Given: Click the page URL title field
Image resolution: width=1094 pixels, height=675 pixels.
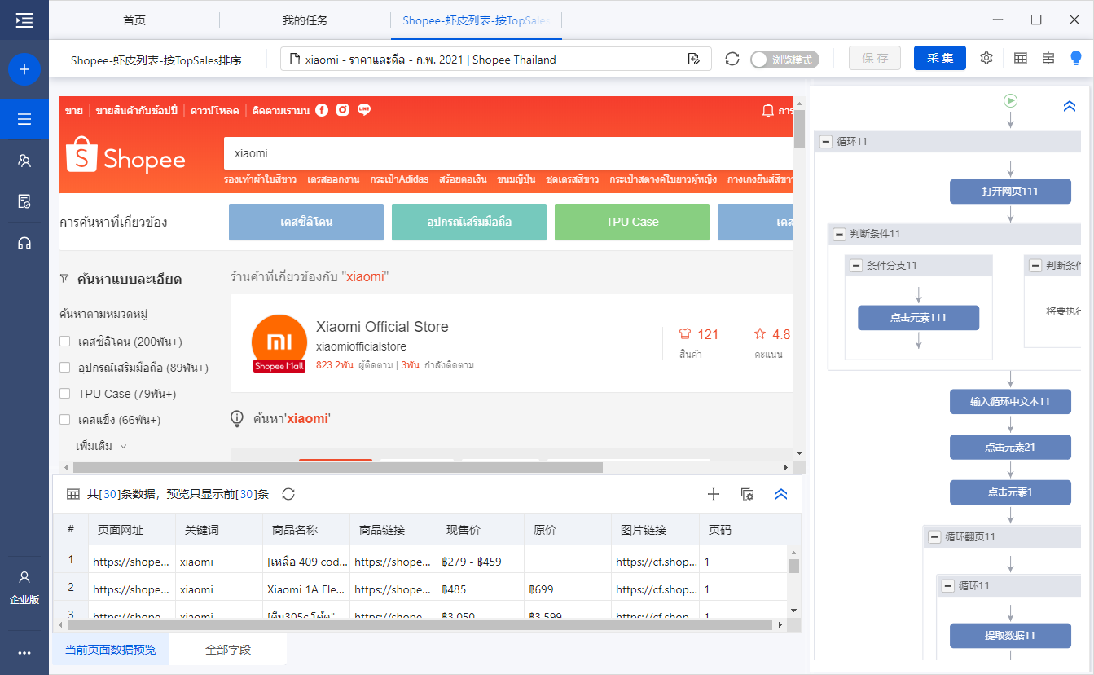Looking at the screenshot, I should point(495,59).
